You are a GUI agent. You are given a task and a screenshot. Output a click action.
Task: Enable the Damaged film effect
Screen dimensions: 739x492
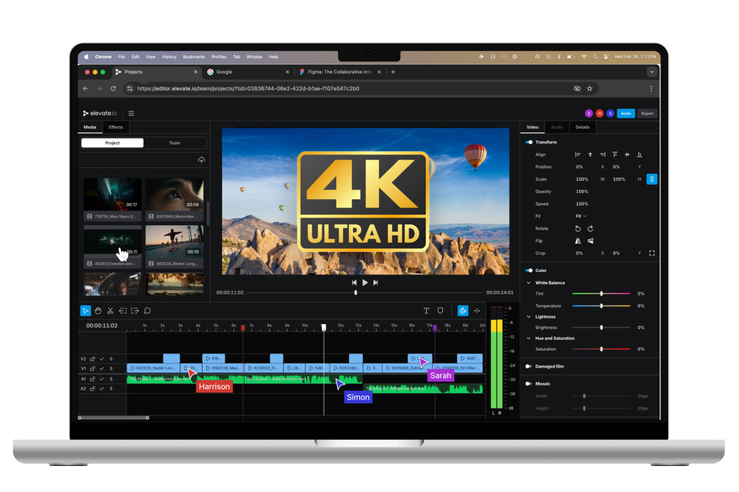[x=529, y=367]
